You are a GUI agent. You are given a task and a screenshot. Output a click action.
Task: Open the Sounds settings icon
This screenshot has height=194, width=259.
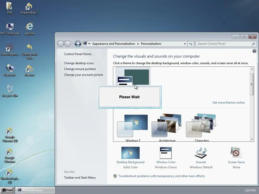[201, 153]
